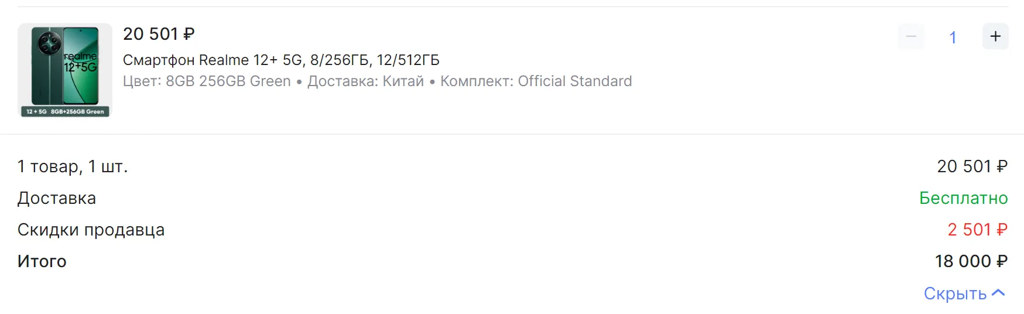Click the 1 товар, 1 шт. label
This screenshot has height=314, width=1024.
coord(73,166)
